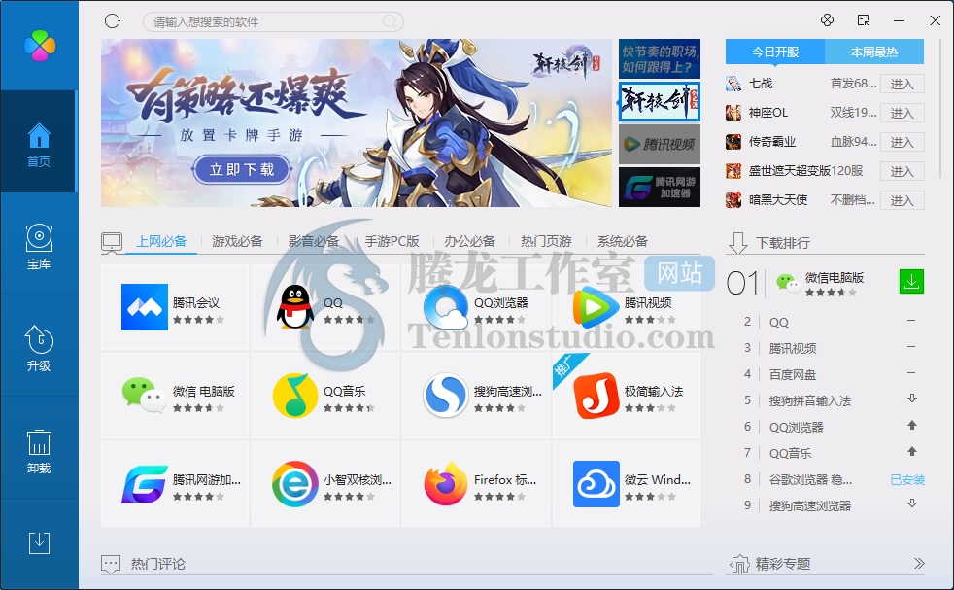Open the 腾讯视频 app icon in grid

(x=596, y=307)
